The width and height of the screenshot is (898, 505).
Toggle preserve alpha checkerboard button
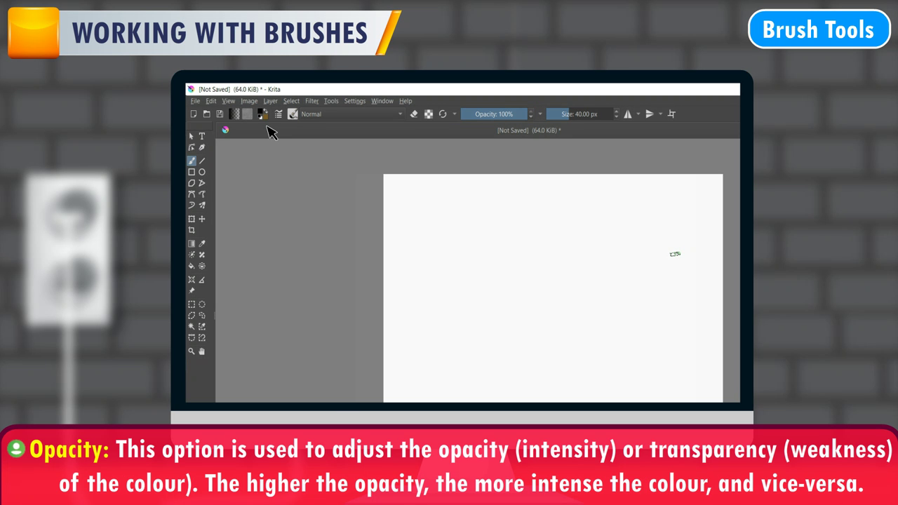point(429,114)
